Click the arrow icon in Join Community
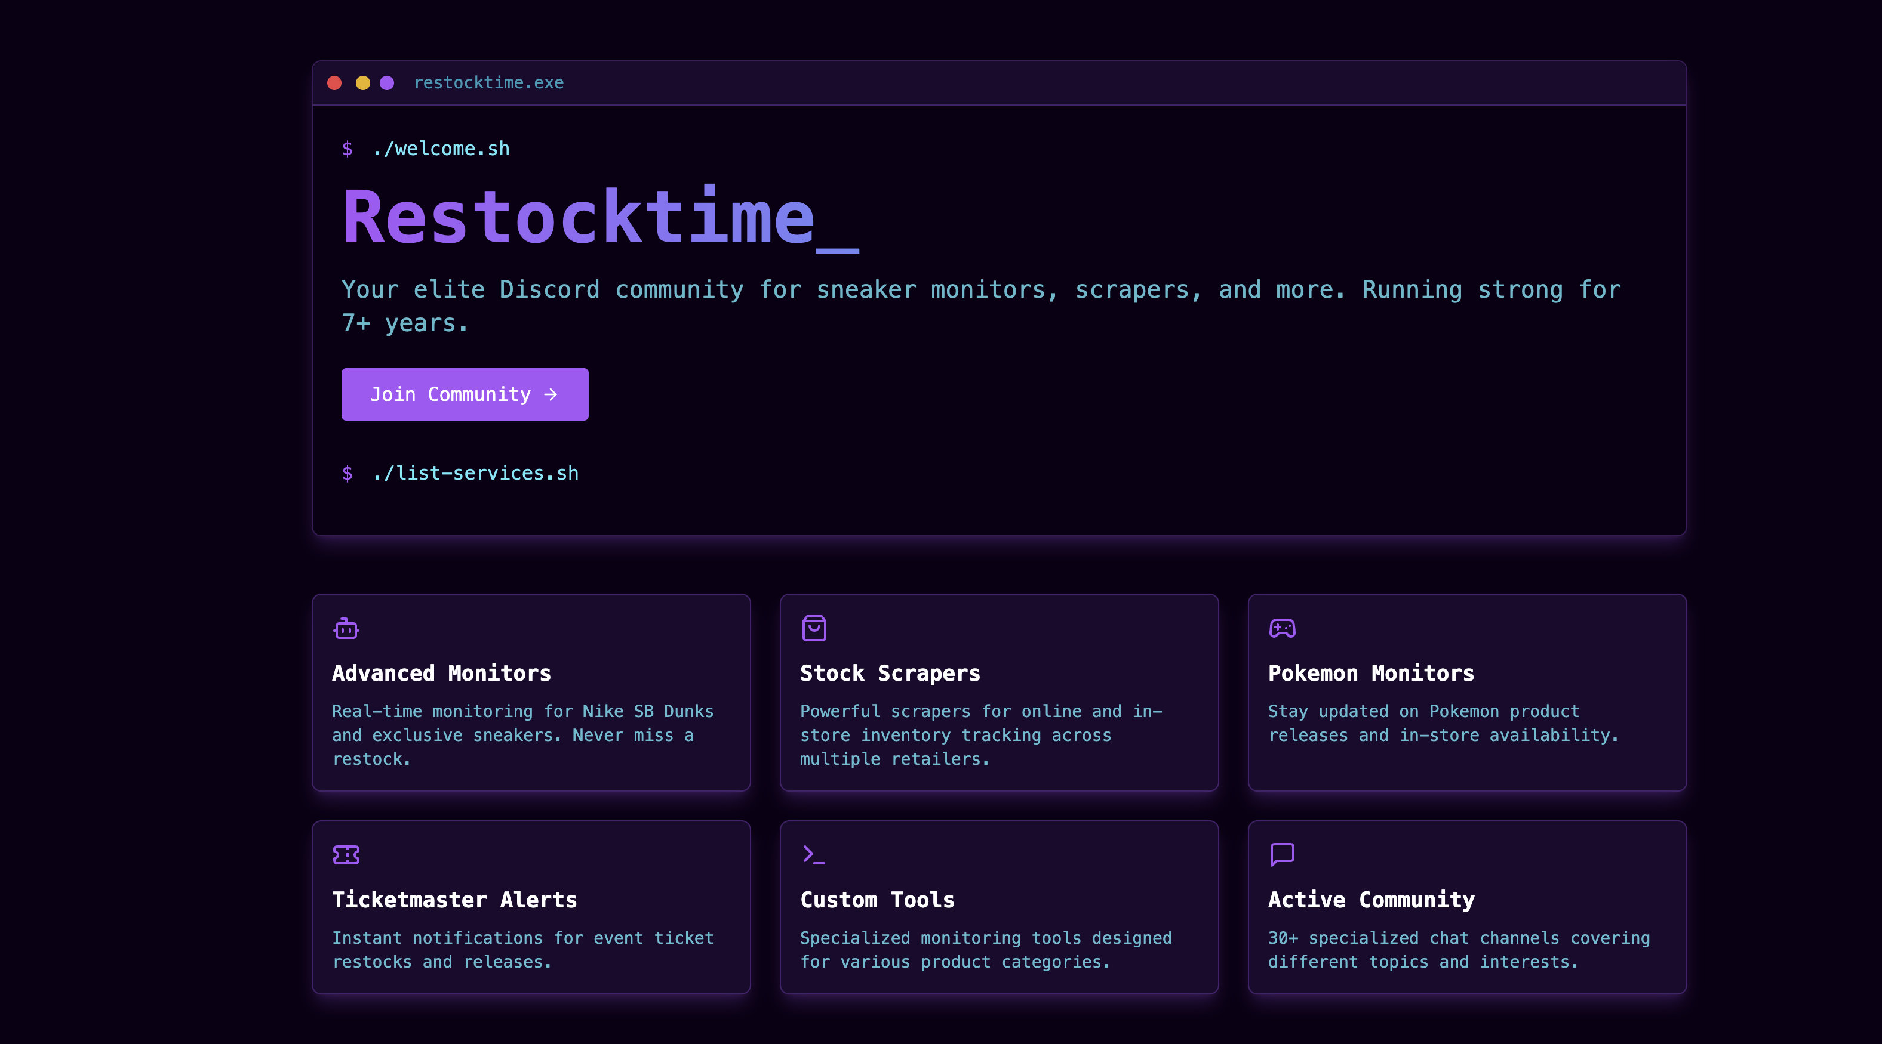The height and width of the screenshot is (1044, 1882). pos(551,394)
